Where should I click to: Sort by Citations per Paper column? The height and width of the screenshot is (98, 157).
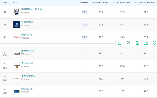click(x=122, y=2)
